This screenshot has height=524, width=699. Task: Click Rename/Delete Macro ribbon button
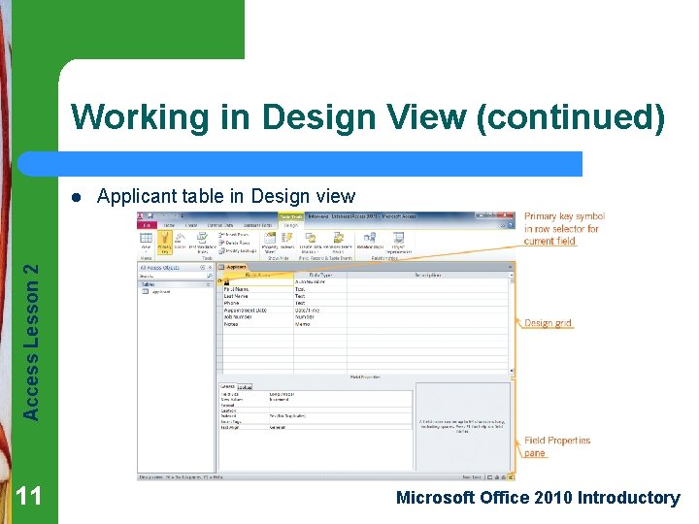click(x=338, y=243)
